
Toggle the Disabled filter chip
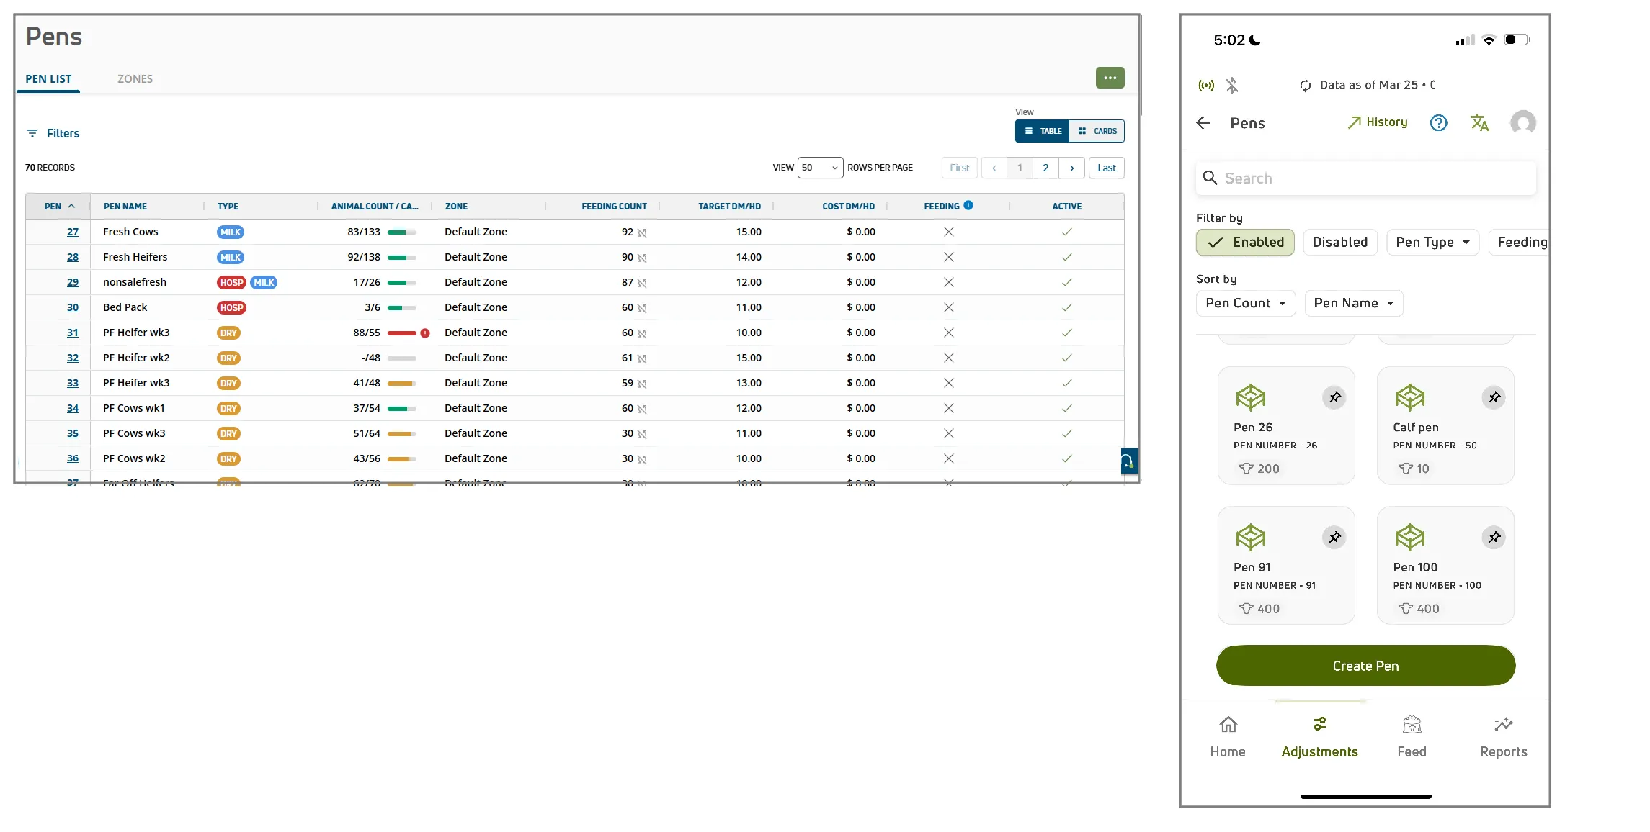pyautogui.click(x=1340, y=243)
